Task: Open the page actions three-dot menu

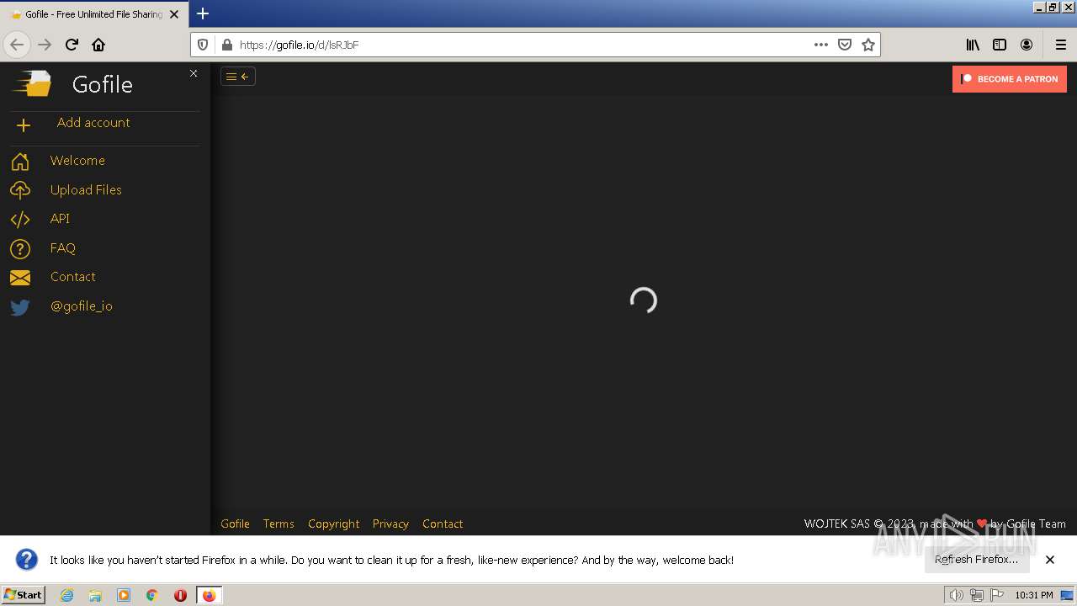Action: coord(821,45)
